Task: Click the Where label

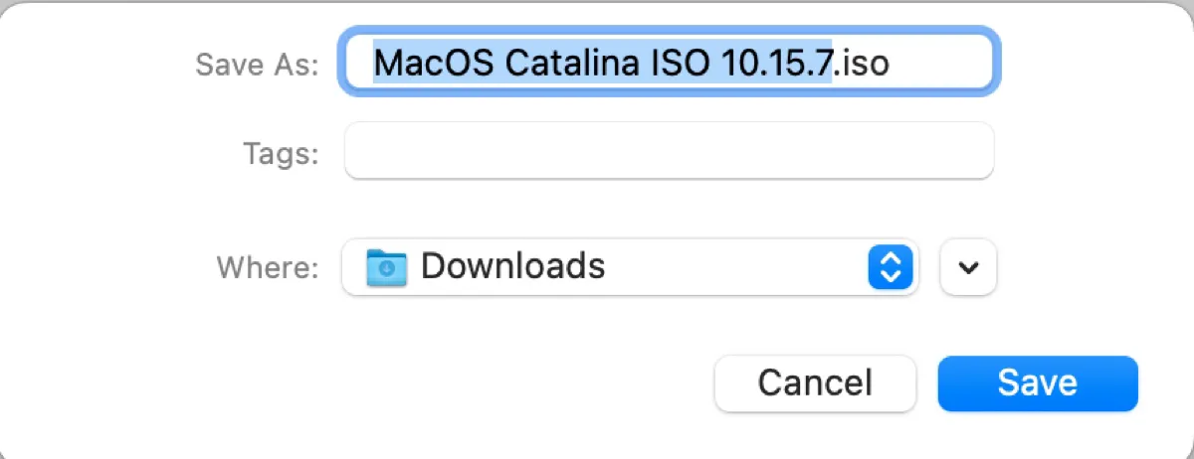Action: [268, 267]
